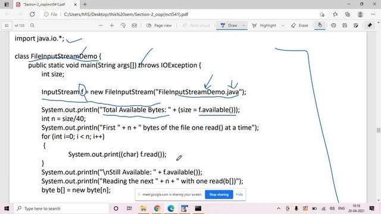
Task: Open Cortana circle icon
Action: [x=116, y=209]
